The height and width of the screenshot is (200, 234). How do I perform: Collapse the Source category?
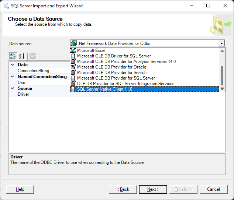tap(13, 88)
